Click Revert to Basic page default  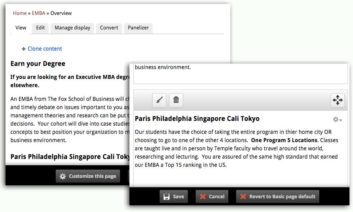pyautogui.click(x=277, y=196)
